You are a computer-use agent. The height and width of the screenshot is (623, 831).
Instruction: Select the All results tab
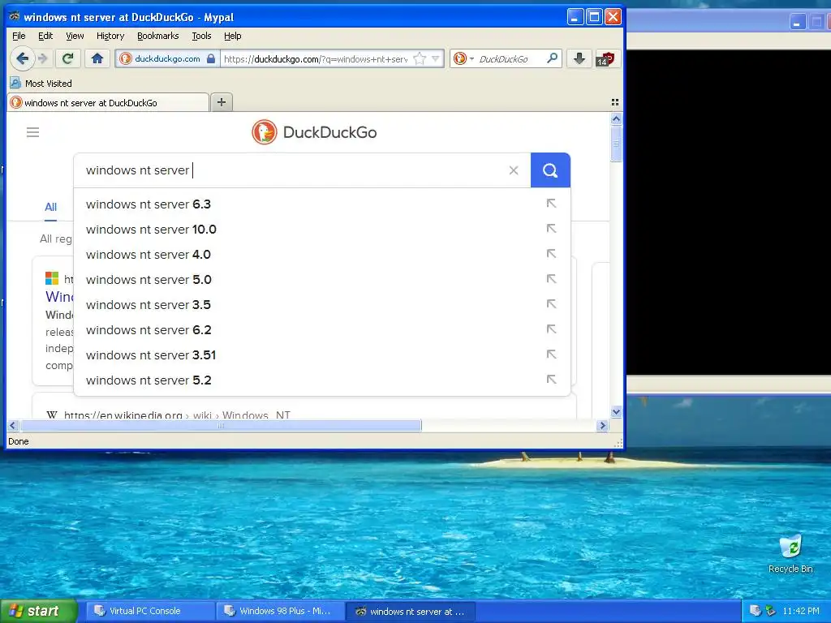pos(50,207)
